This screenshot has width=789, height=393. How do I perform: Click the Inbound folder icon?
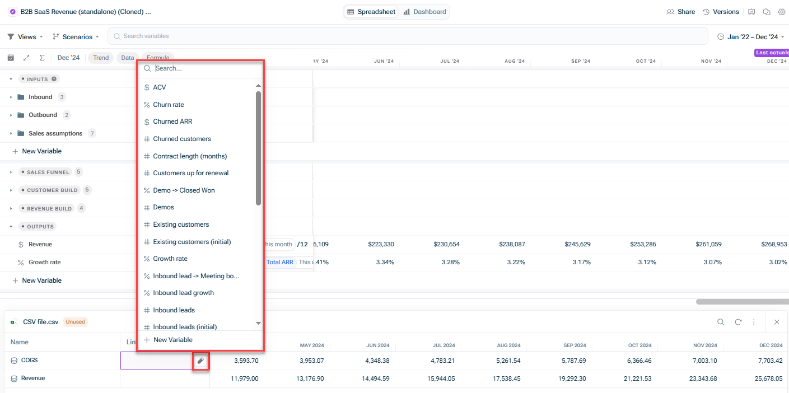(x=21, y=97)
